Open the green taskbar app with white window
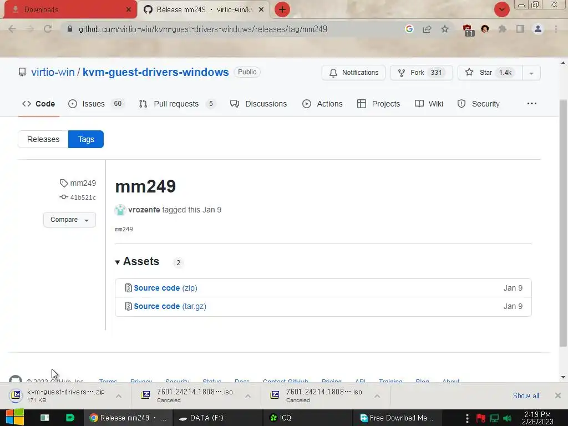 point(44,418)
